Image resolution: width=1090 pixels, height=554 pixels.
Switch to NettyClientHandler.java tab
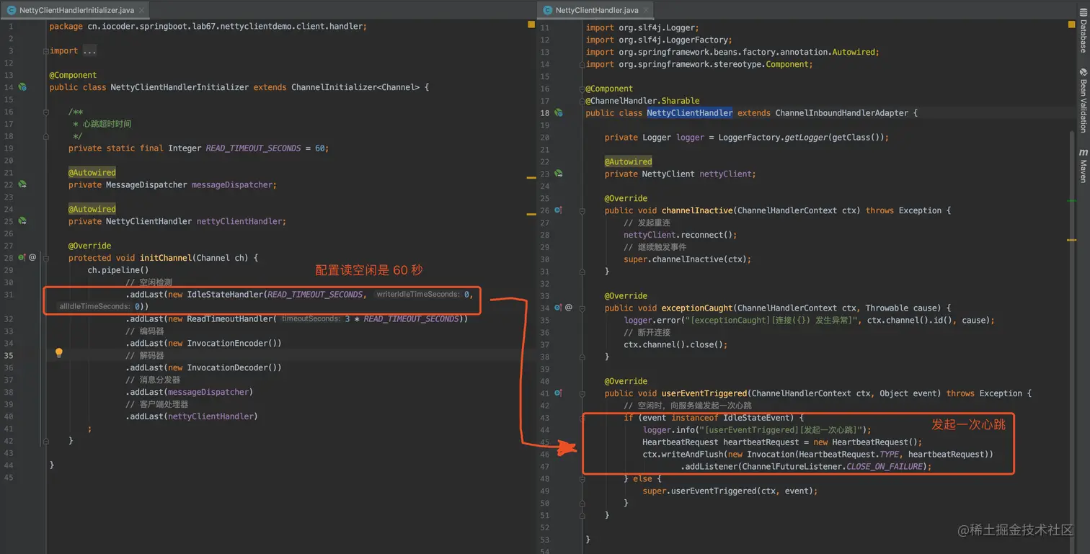(x=596, y=10)
